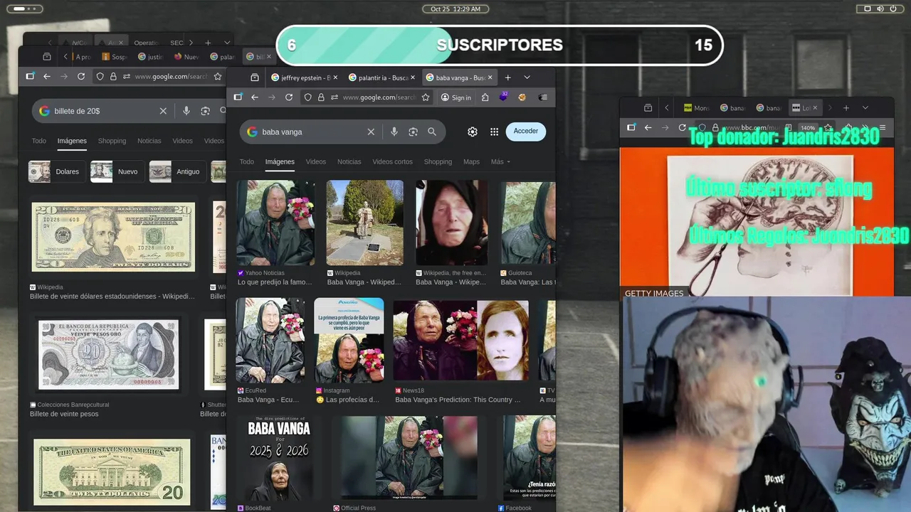
Task: Open Extensions puzzle icon in baba vanga window
Action: [x=485, y=97]
